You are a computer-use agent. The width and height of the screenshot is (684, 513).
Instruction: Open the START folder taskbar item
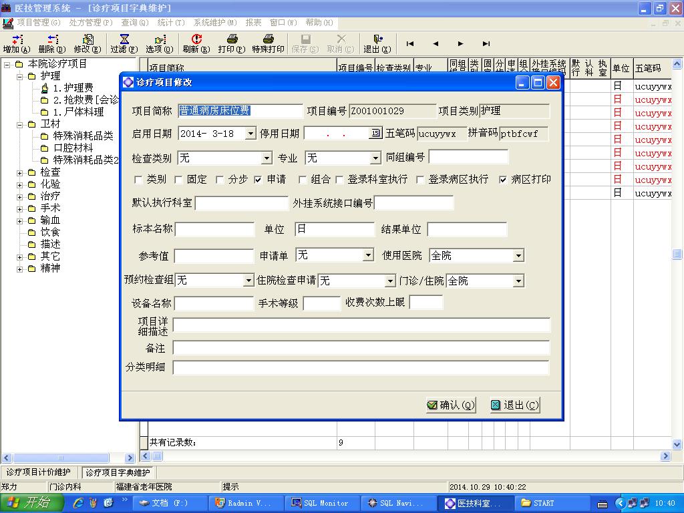[551, 503]
